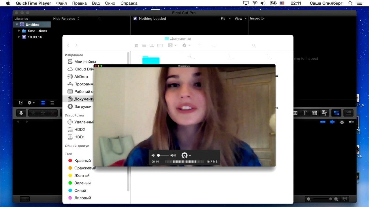Open the Themes browser icon
369x207 pixels.
324,113
